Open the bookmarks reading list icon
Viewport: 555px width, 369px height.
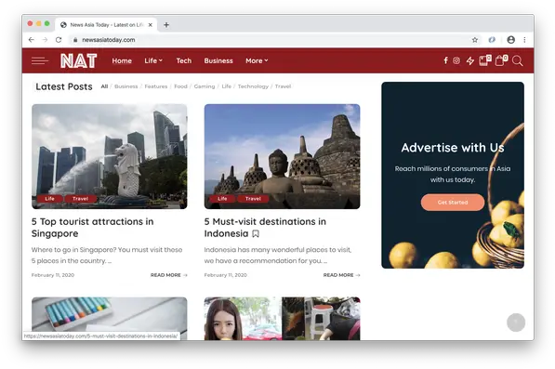[484, 60]
